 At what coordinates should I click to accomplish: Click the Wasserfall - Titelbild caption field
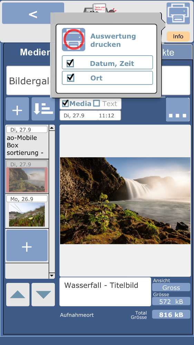point(105,292)
